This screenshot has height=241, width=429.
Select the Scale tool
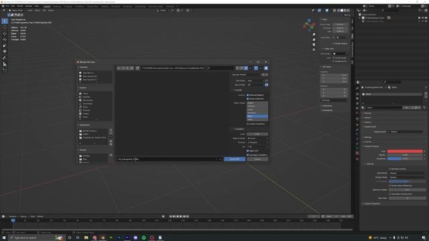coord(5,46)
